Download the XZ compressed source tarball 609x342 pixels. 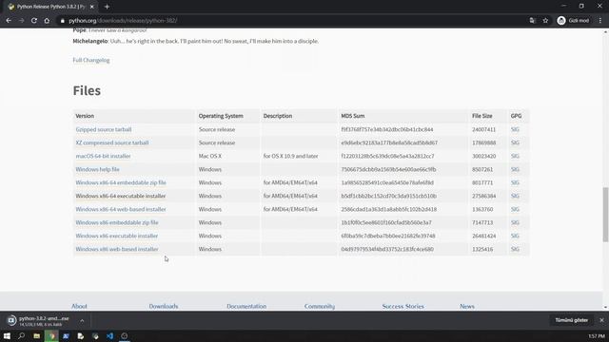tap(112, 142)
